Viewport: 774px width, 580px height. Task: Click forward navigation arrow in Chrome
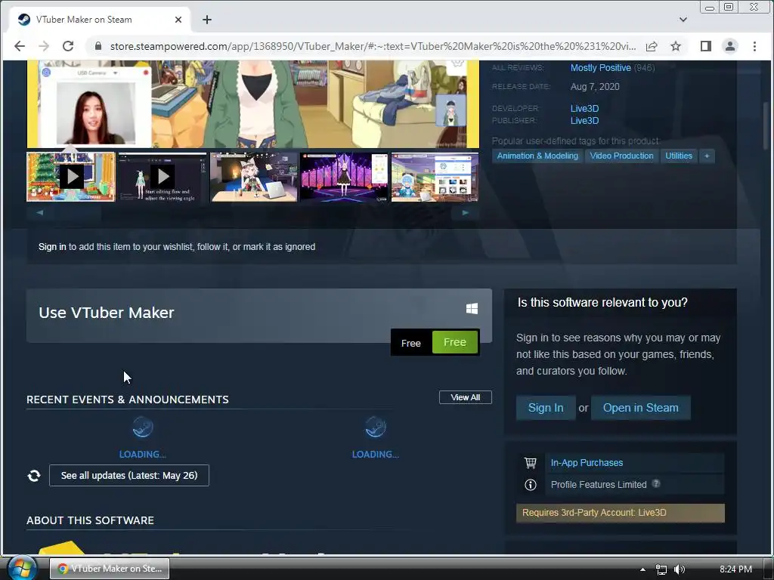[44, 46]
